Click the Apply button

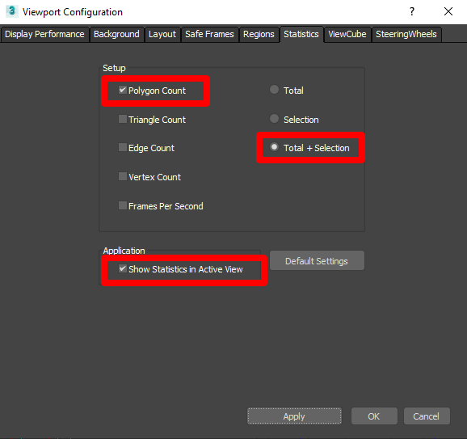[x=294, y=416]
